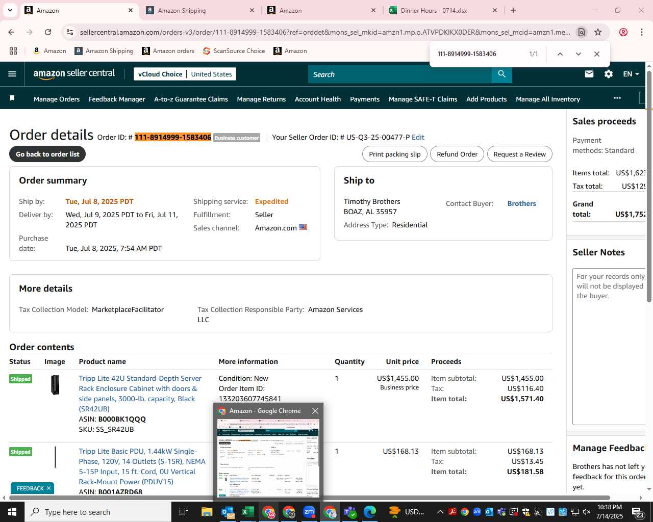The height and width of the screenshot is (522, 653).
Task: Click the find-in-page previous result arrow
Action: (560, 54)
